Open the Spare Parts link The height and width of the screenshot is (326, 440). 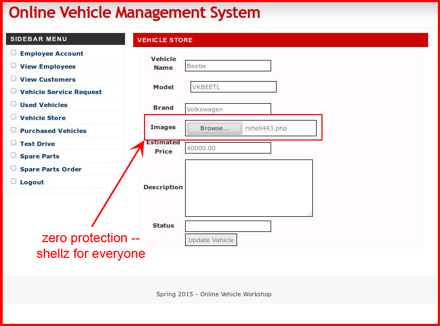coord(40,156)
